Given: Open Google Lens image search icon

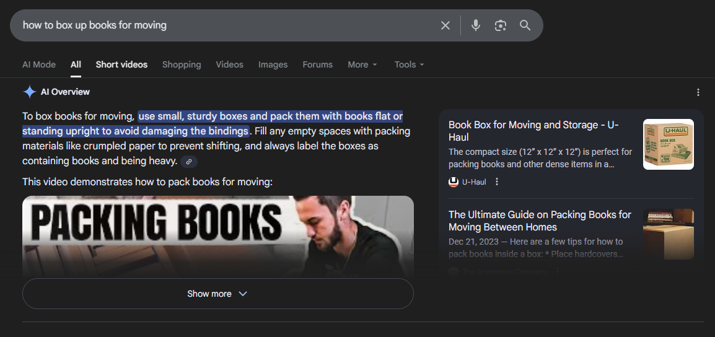Looking at the screenshot, I should click(500, 25).
